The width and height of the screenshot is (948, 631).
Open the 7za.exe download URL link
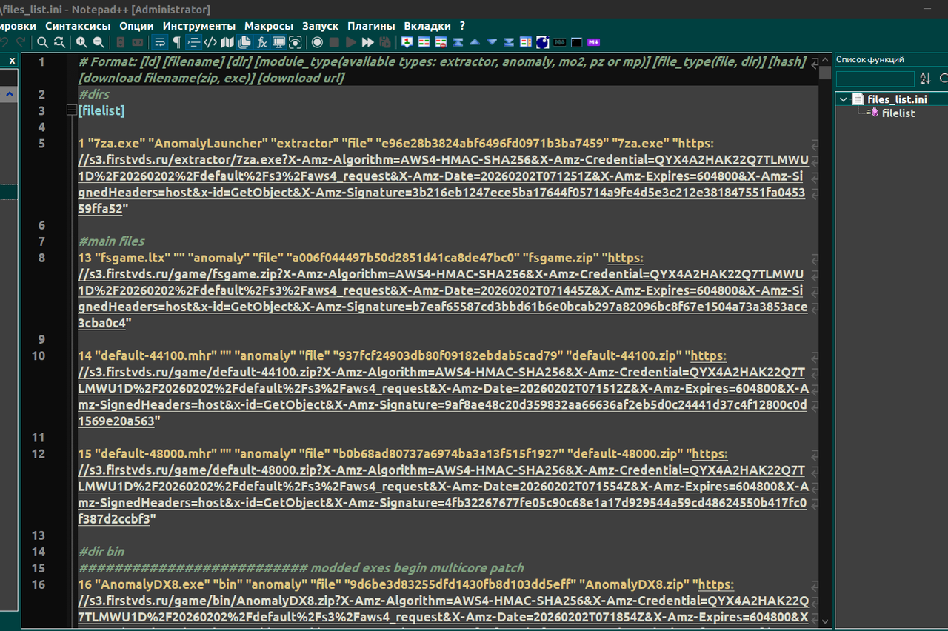(443, 176)
